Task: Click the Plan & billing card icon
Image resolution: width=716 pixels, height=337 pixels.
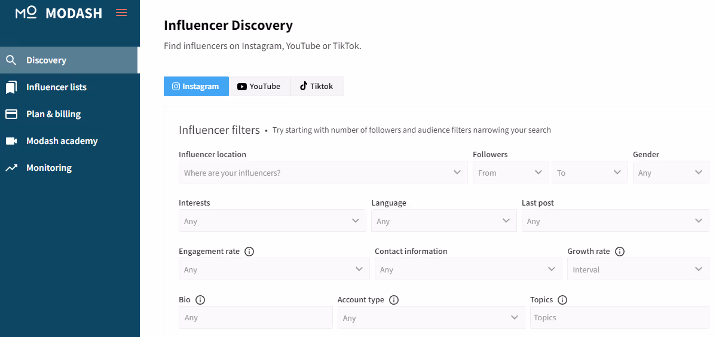Action: [11, 114]
